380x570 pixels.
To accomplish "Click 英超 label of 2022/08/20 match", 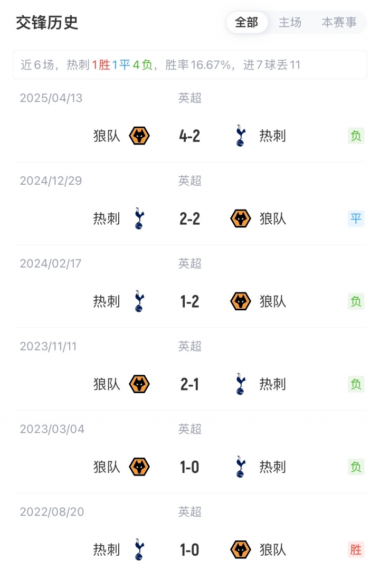I will 189,512.
